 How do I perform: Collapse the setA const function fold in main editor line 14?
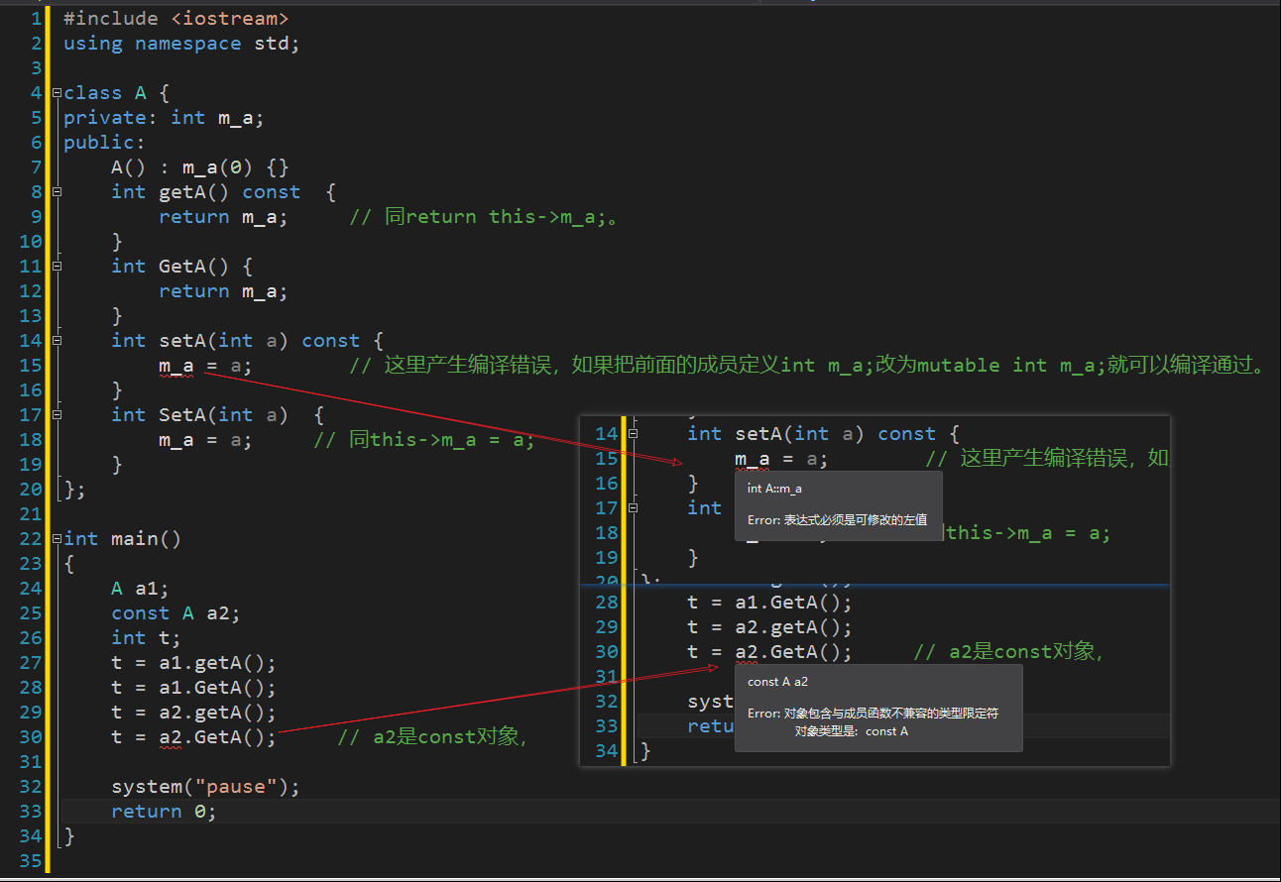tap(58, 340)
